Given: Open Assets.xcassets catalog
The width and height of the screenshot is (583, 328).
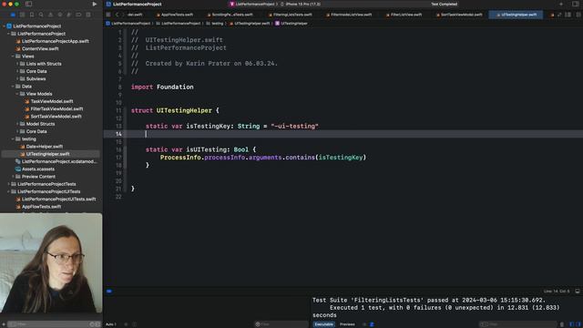Looking at the screenshot, I should click(x=35, y=169).
